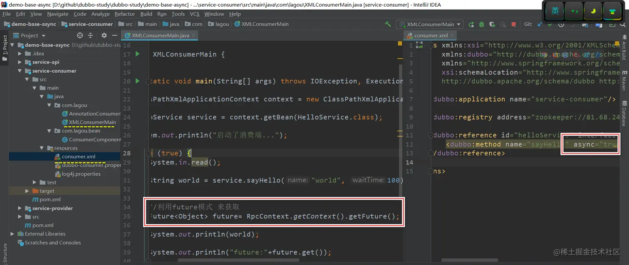Click run gutter arrow on line 17
The height and width of the screenshot is (265, 629).
(138, 54)
